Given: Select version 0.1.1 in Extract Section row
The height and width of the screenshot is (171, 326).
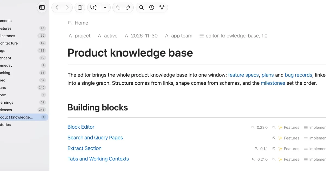Looking at the screenshot, I should point(261,149).
